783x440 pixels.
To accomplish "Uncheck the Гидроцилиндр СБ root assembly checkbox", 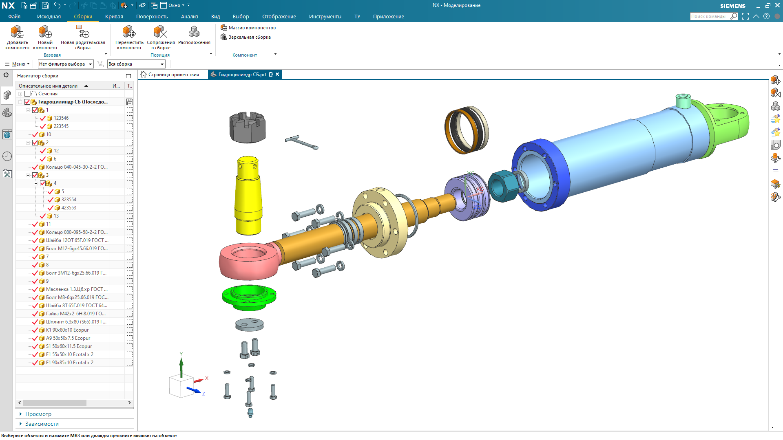I will point(27,102).
